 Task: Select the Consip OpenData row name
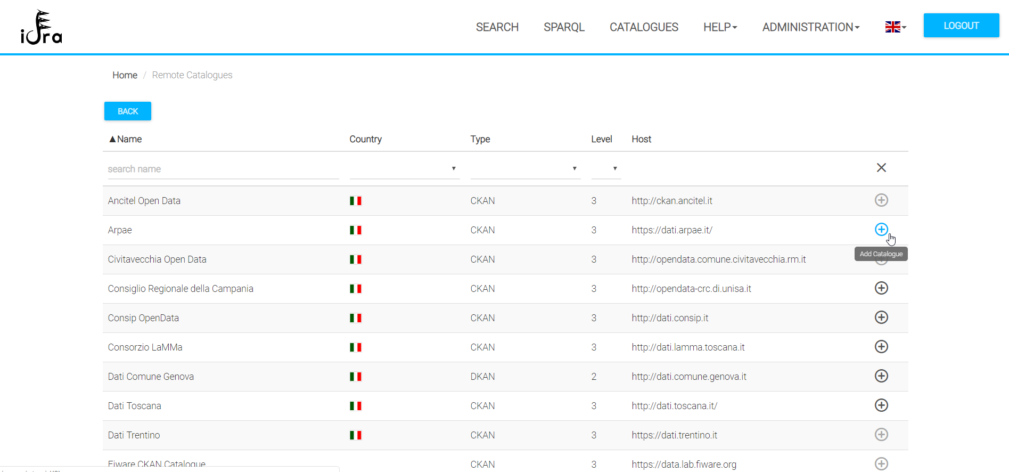143,318
